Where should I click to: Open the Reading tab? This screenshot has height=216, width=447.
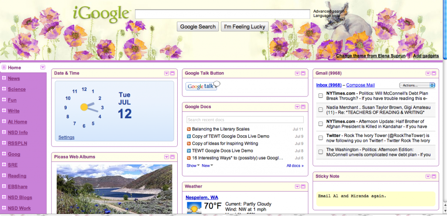pos(17,176)
